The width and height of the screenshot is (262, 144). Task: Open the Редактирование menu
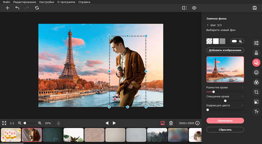tap(25, 2)
